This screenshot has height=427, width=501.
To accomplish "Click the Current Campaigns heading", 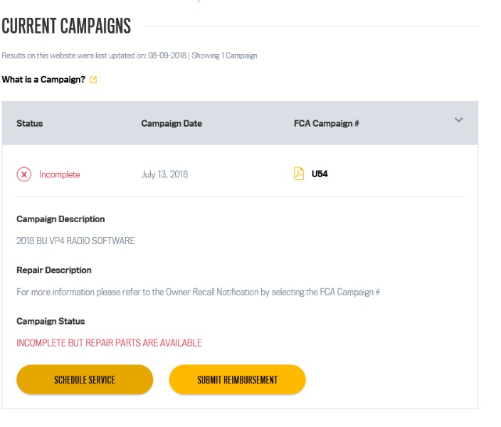I will [x=66, y=26].
